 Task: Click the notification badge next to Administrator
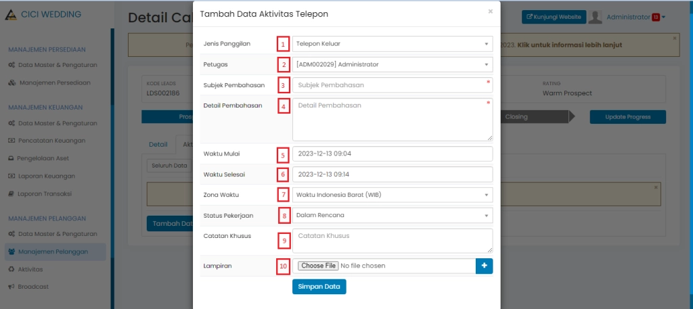(655, 17)
